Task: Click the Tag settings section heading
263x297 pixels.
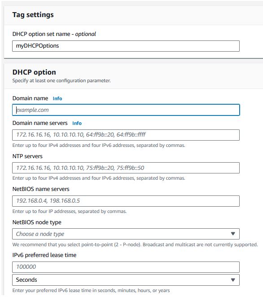Action: click(x=33, y=15)
